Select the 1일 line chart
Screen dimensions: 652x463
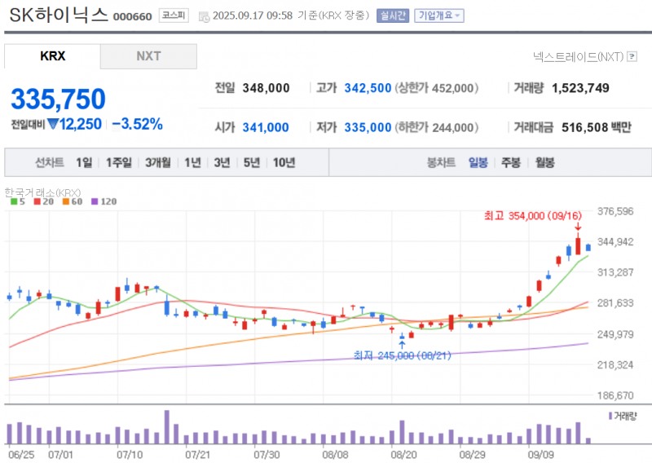pyautogui.click(x=84, y=162)
